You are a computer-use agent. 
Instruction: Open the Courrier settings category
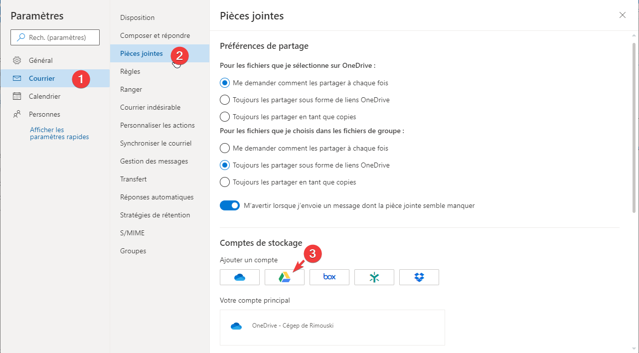pos(55,78)
